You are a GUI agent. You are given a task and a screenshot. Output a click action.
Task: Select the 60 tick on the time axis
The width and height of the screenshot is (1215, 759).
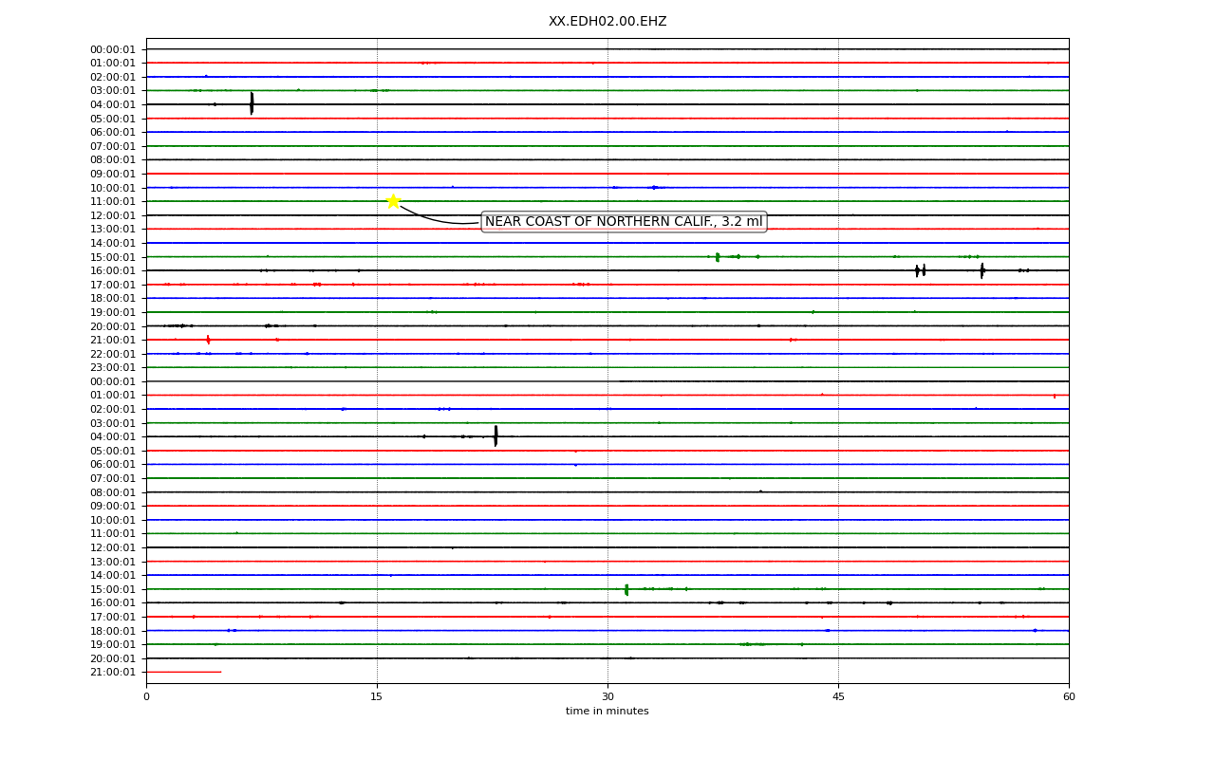pyautogui.click(x=1069, y=697)
